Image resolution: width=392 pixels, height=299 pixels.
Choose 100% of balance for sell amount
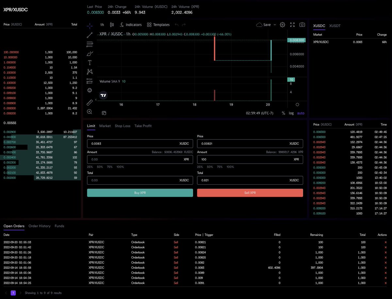coord(230,167)
